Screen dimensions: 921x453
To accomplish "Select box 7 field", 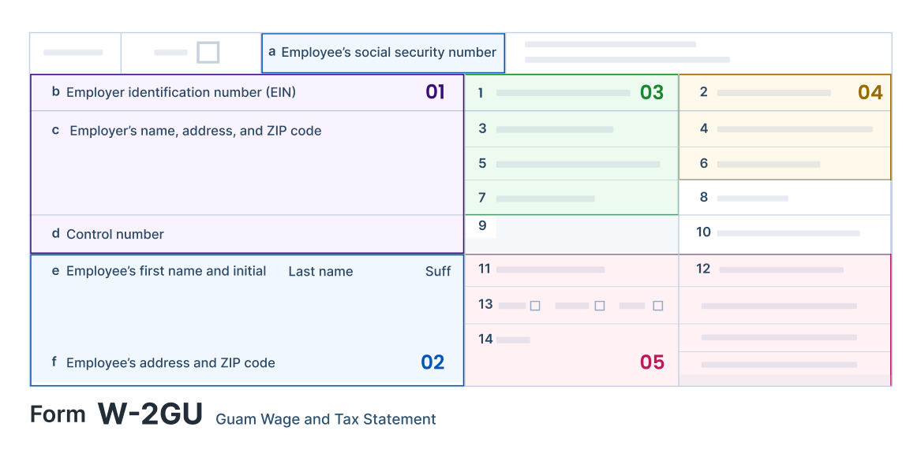I will point(571,198).
